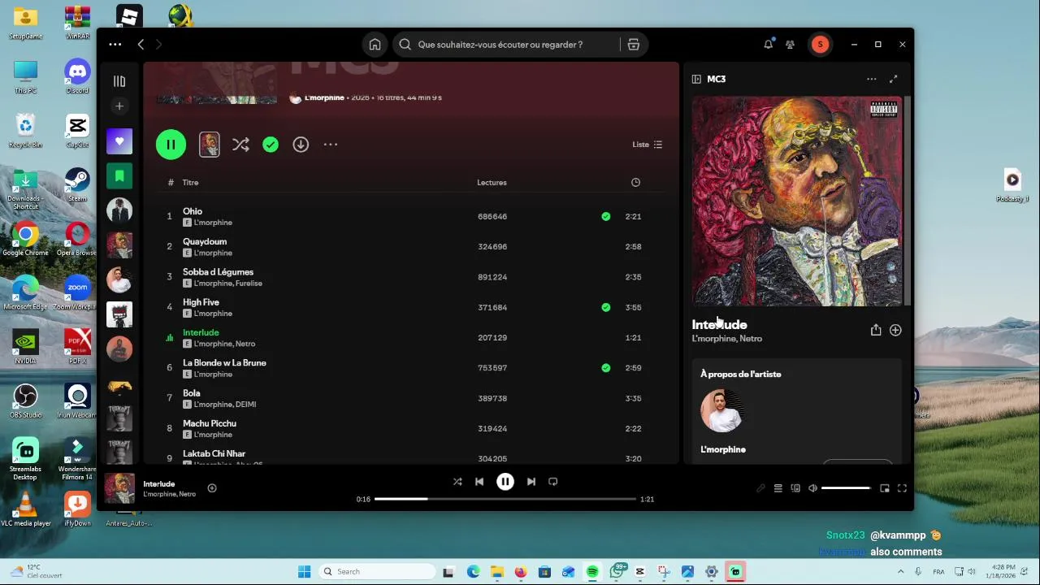1040x585 pixels.
Task: Open the notifications bell
Action: tap(768, 45)
